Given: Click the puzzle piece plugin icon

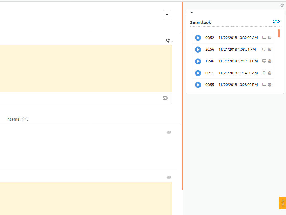Looking at the screenshot, I should 165,98.
